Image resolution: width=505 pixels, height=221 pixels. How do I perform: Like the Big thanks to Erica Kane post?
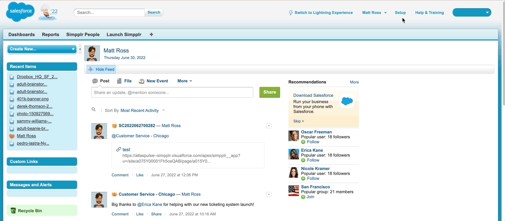[x=140, y=214]
